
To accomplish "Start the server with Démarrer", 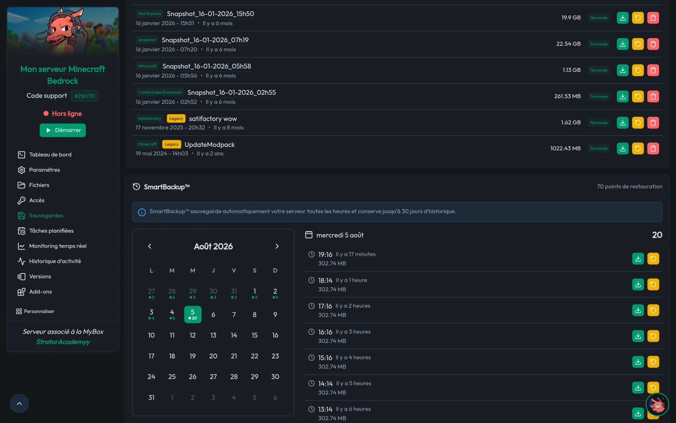I will coord(63,130).
